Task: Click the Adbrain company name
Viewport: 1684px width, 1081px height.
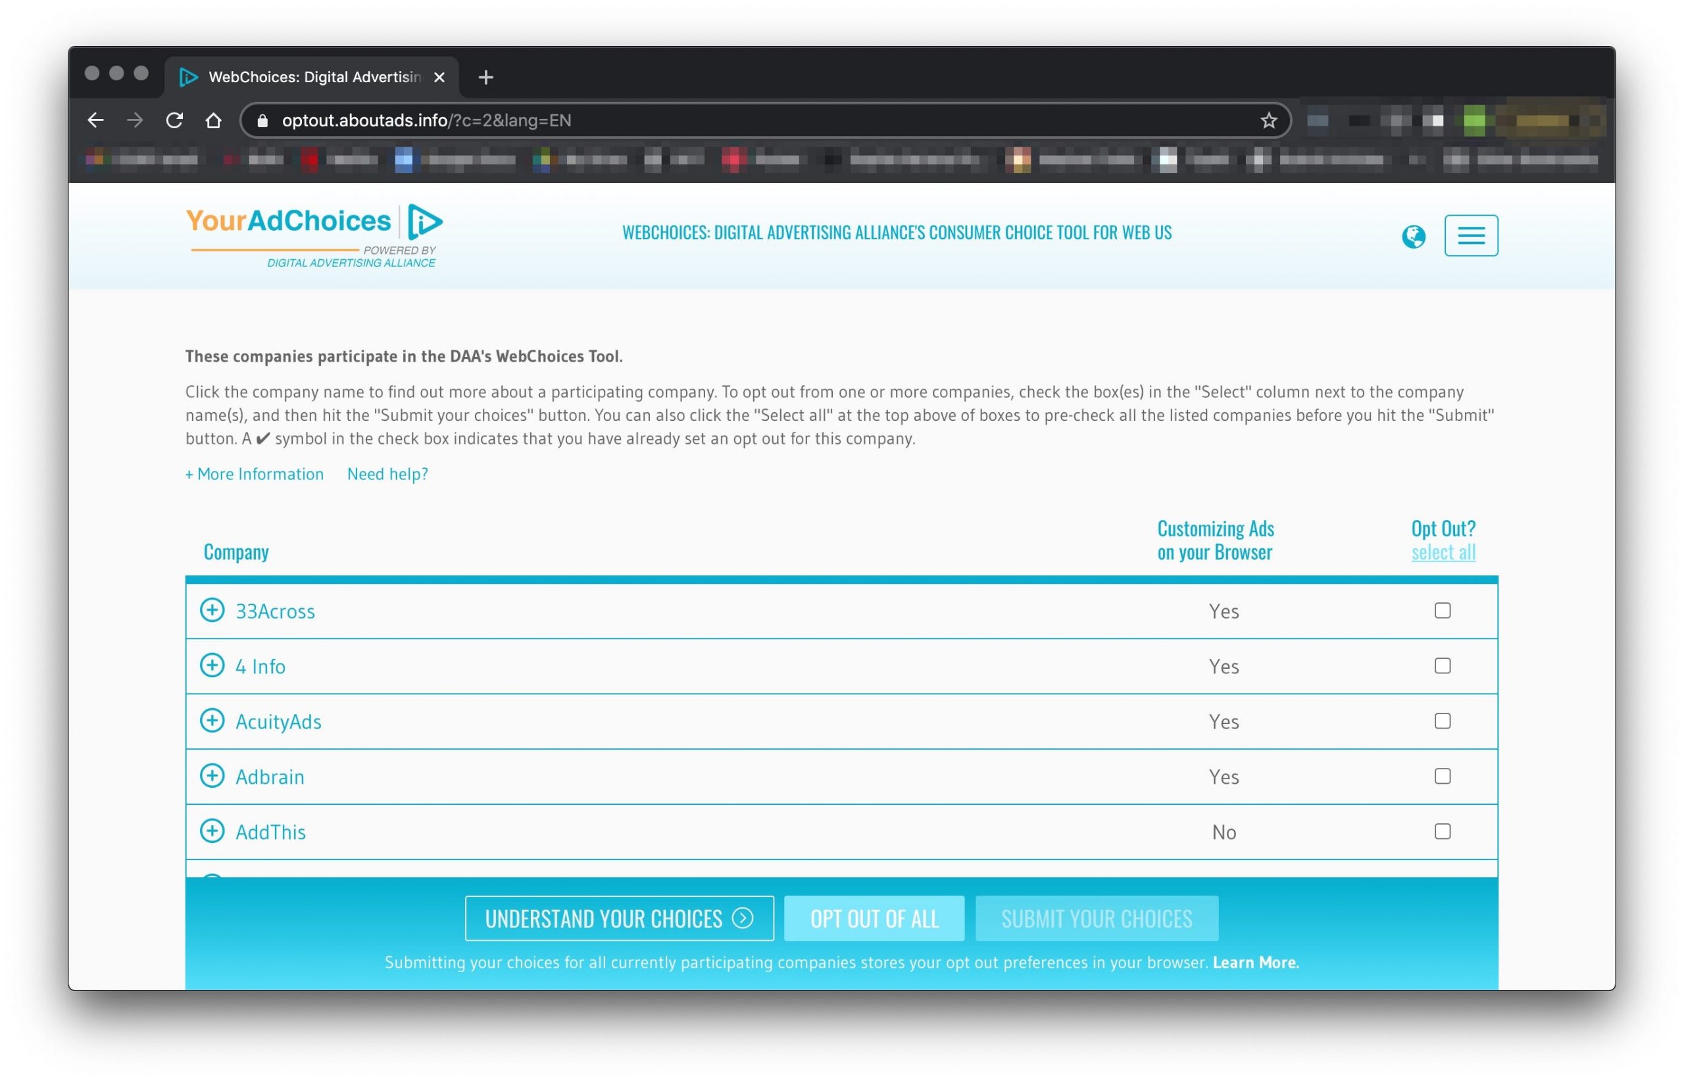Action: tap(270, 777)
